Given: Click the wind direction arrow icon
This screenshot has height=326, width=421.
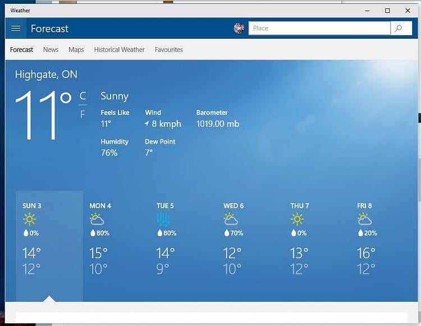Looking at the screenshot, I should [x=147, y=123].
